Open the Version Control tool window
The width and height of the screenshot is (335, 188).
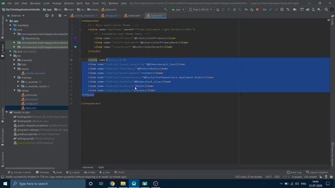[19, 172]
